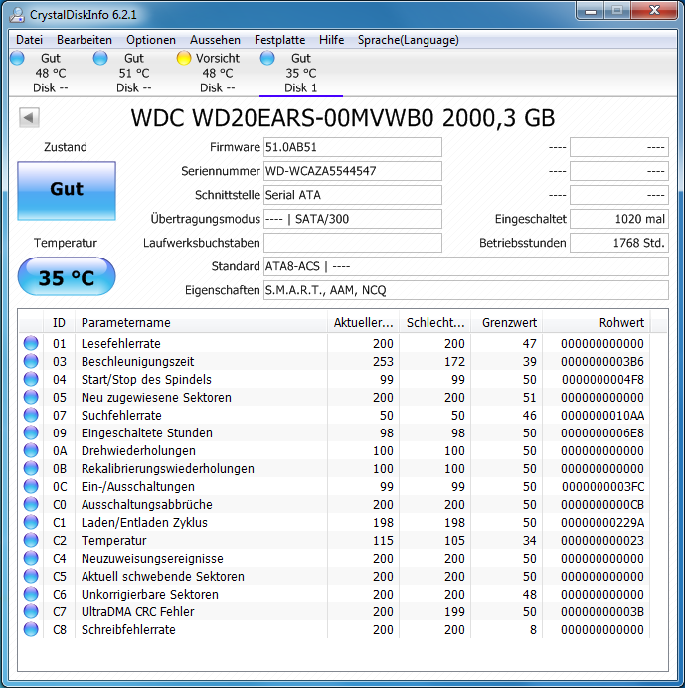Select the Lesefehlerrate parameter name
This screenshot has width=685, height=688.
pos(121,344)
